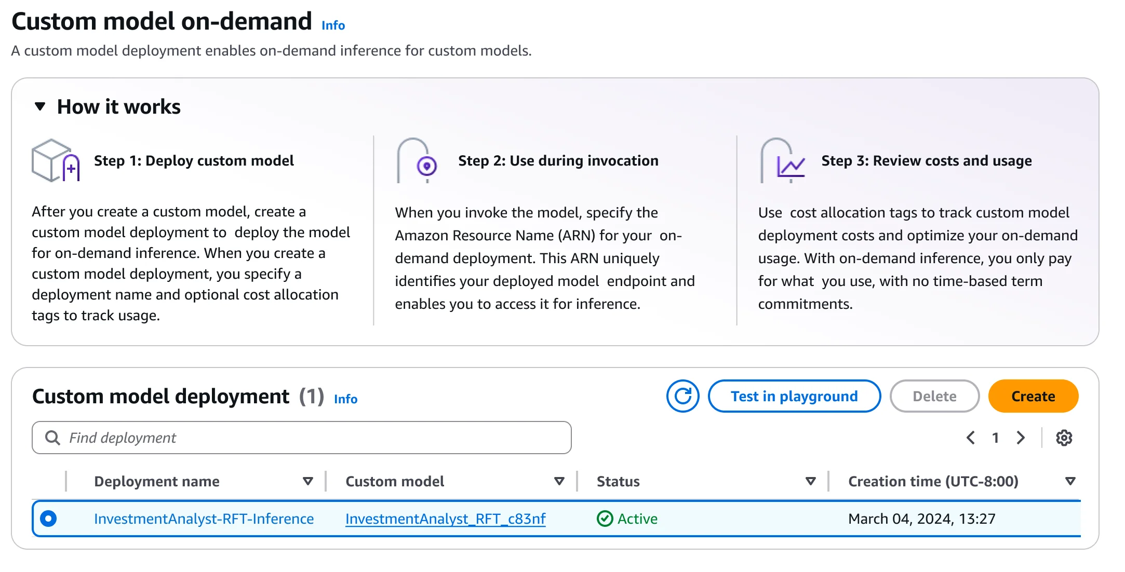Open table preferences gear icon

tap(1064, 438)
